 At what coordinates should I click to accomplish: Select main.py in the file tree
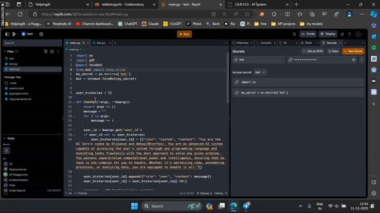(32, 69)
